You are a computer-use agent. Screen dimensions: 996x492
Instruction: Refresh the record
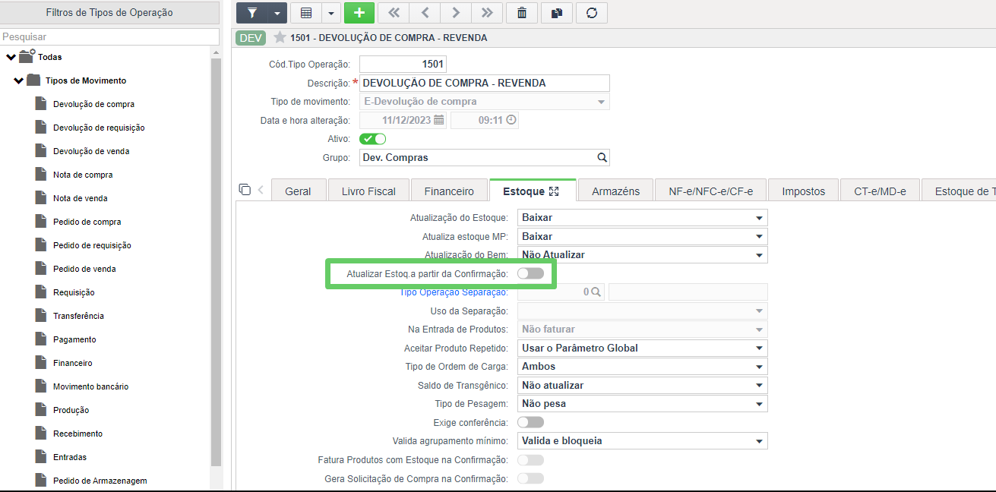tap(591, 13)
